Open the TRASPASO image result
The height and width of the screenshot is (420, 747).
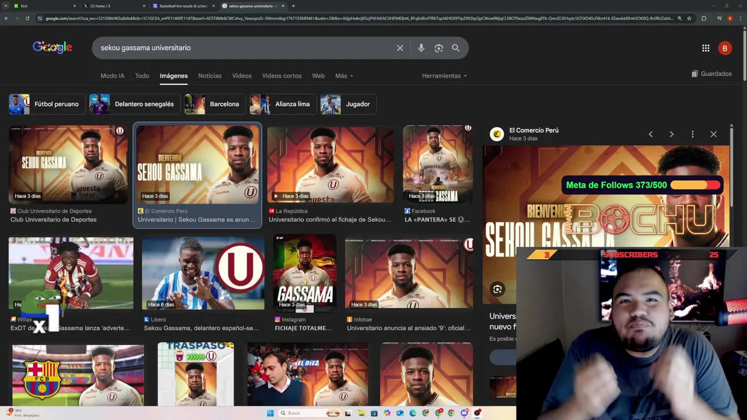tap(196, 374)
